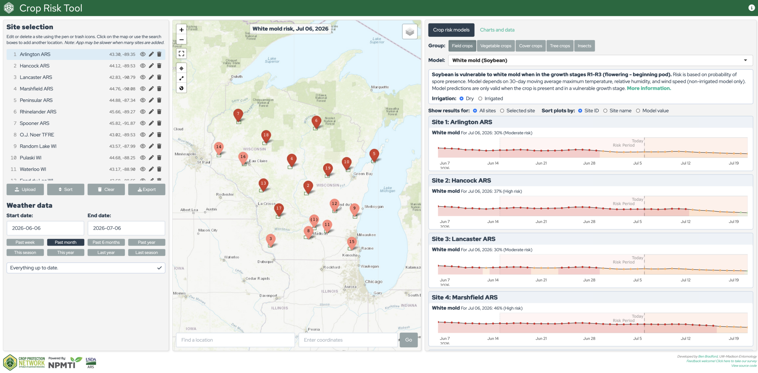Select the Vegetable crops group

tap(496, 46)
